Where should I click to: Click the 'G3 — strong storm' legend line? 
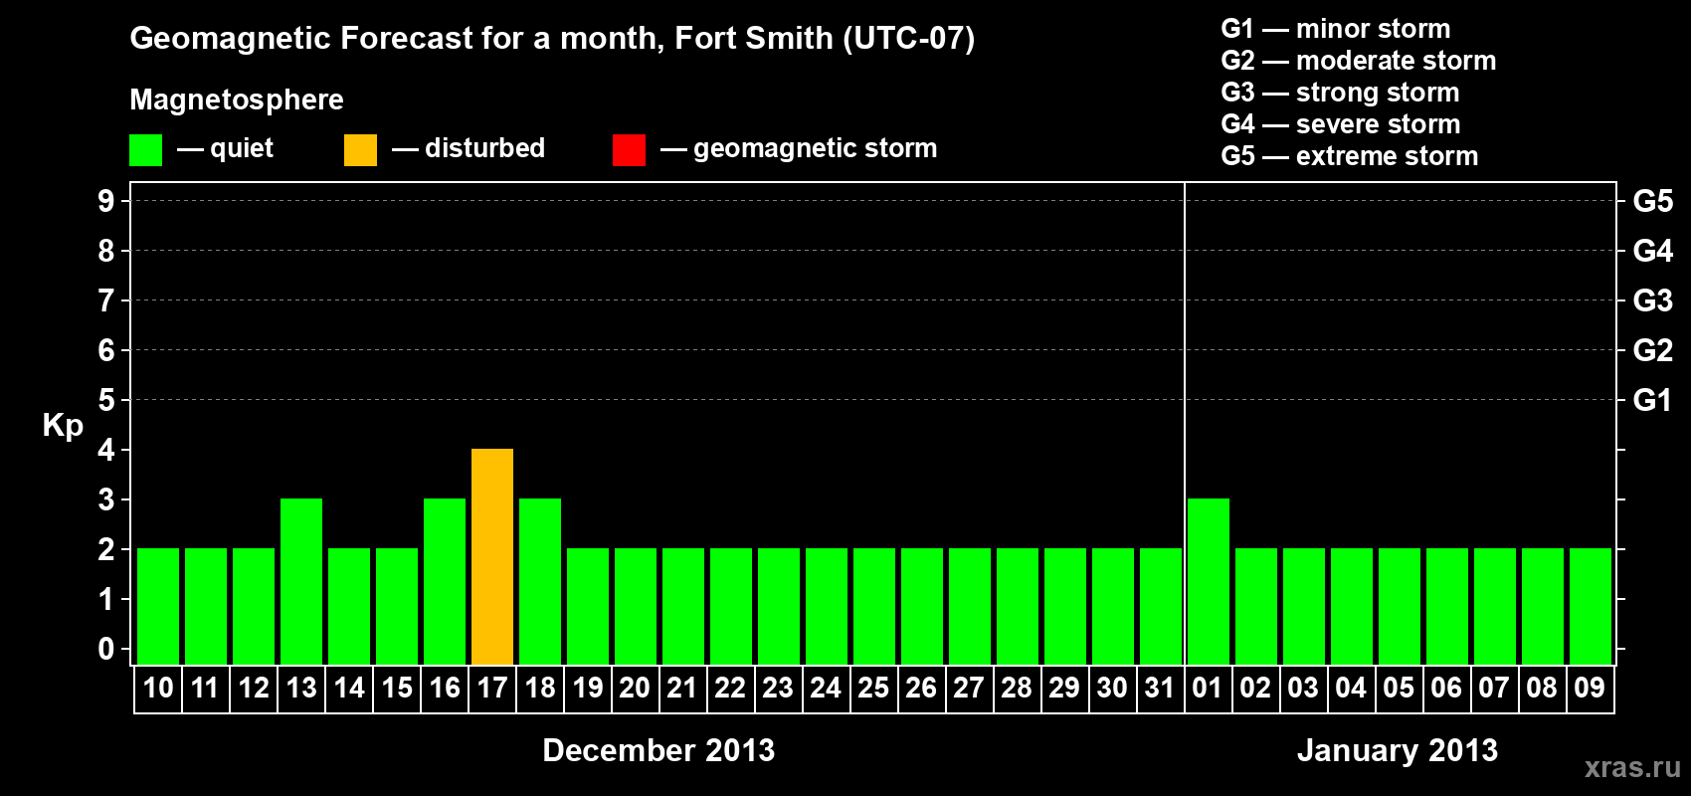pos(1340,93)
